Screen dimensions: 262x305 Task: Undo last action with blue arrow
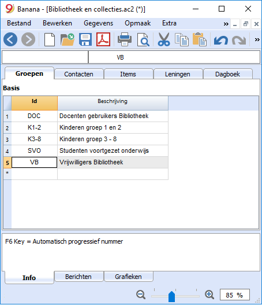[221, 41]
